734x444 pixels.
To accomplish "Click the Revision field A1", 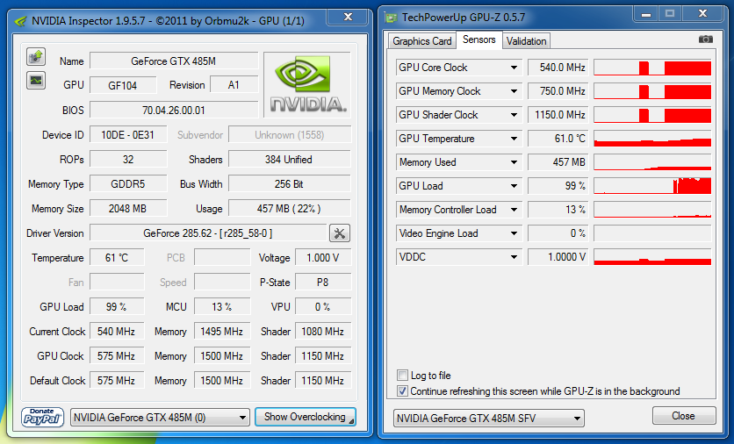I will coord(234,85).
